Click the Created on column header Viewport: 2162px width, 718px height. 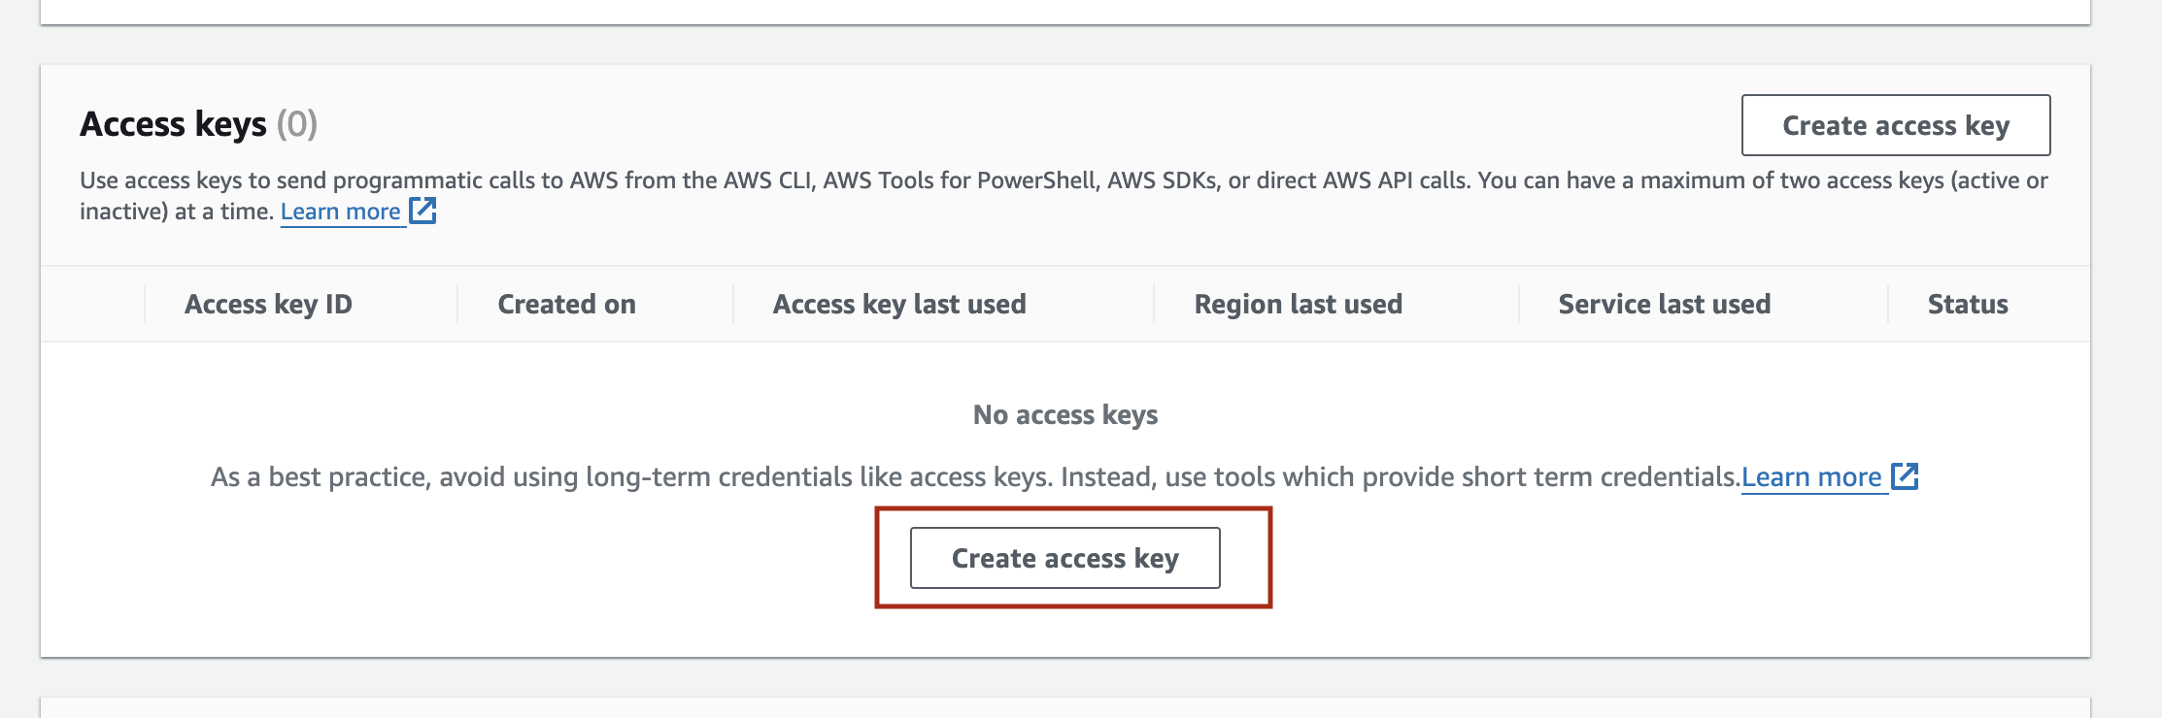click(x=566, y=304)
